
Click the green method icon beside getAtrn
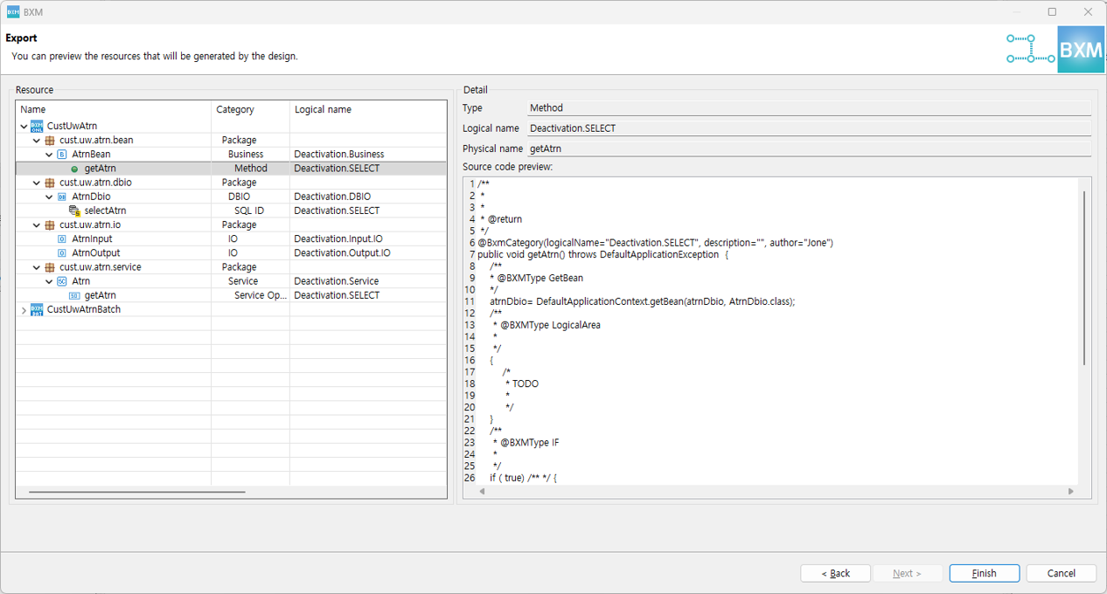(74, 169)
